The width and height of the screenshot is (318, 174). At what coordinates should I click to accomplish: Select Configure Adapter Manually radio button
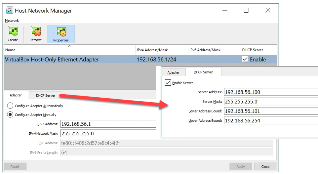(x=10, y=114)
